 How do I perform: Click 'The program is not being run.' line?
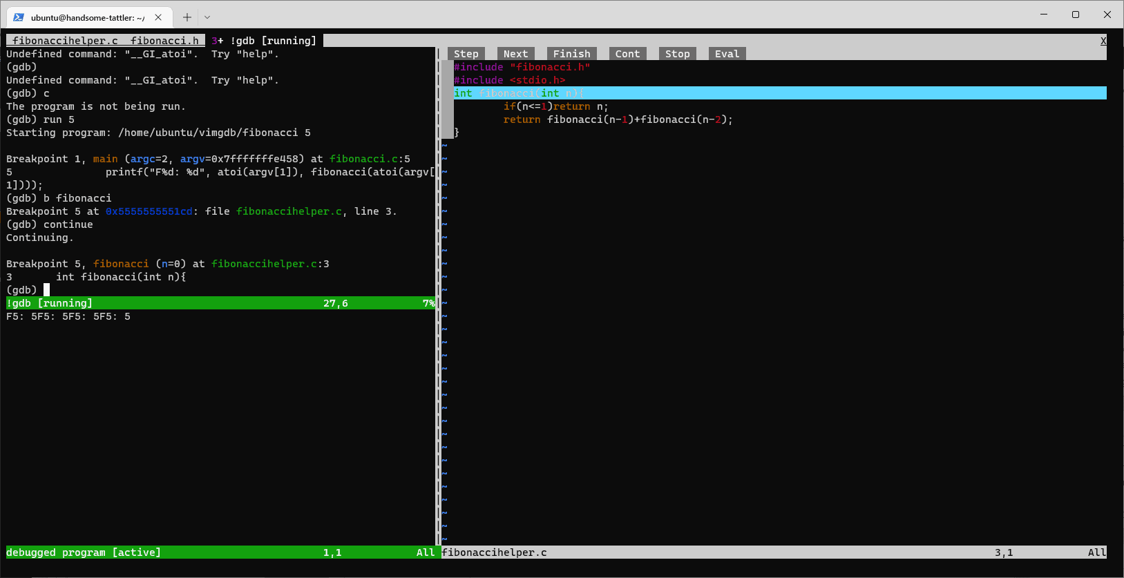[96, 106]
